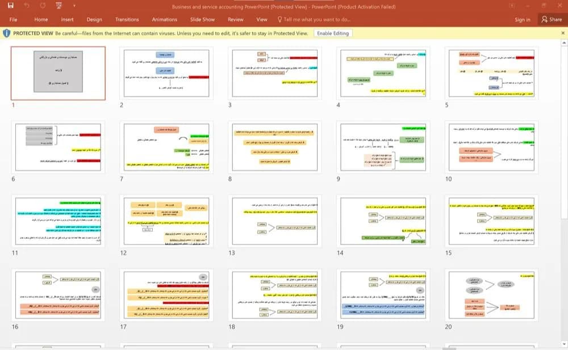Select the slide 17 thumbnail

tap(166, 295)
